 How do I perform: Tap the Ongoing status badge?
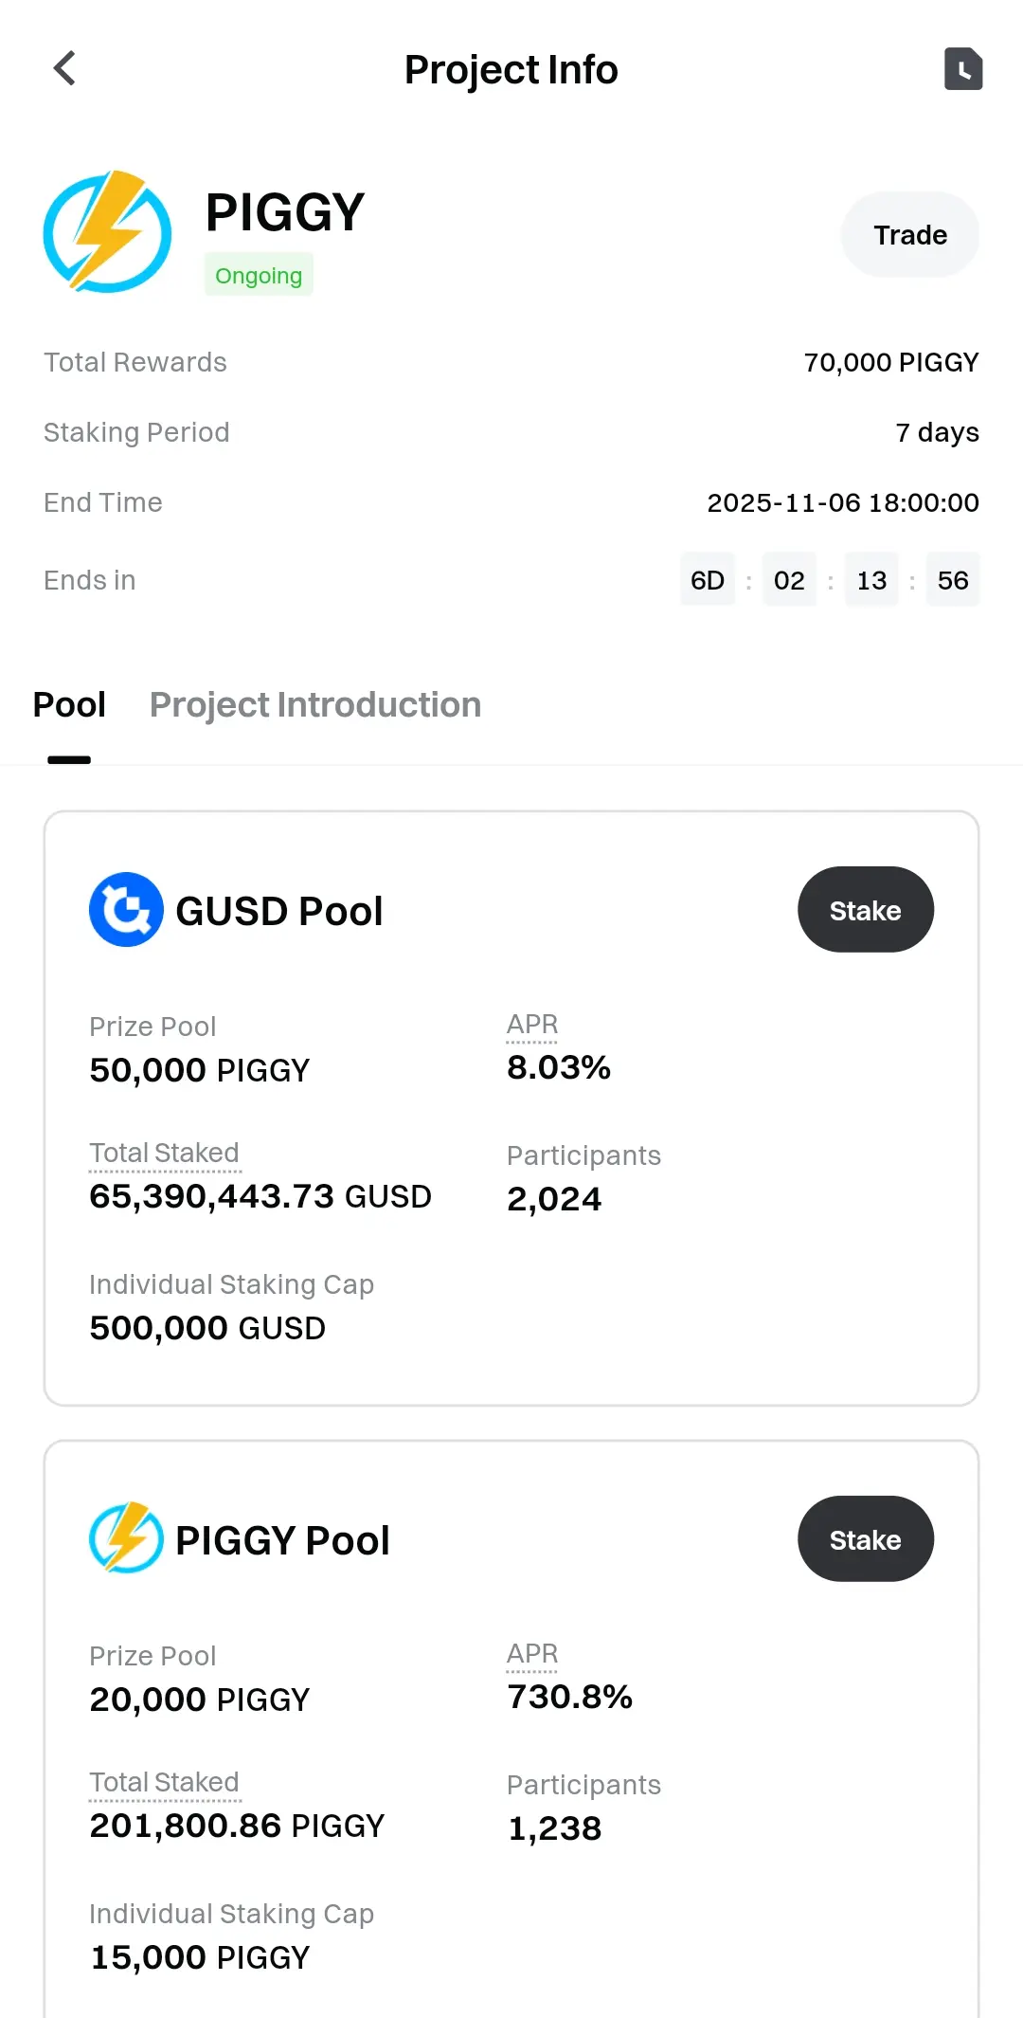(259, 276)
